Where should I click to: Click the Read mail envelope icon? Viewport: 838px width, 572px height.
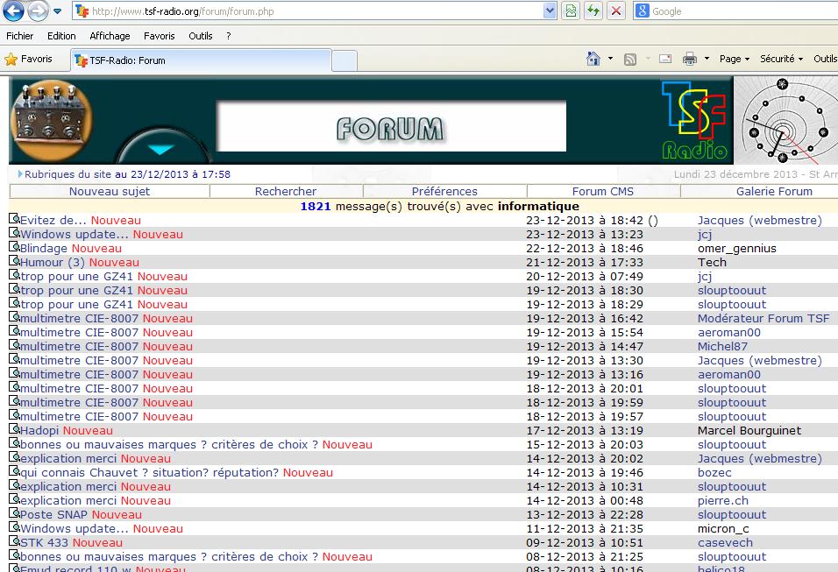click(665, 59)
